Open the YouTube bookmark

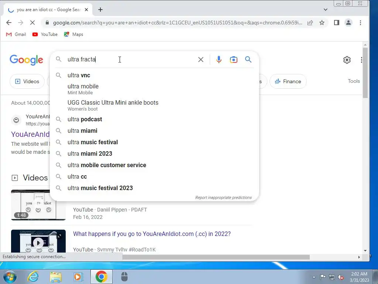[x=45, y=34]
